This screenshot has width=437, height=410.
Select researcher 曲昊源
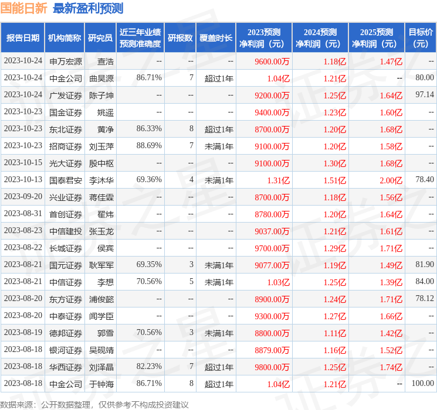[101, 78]
